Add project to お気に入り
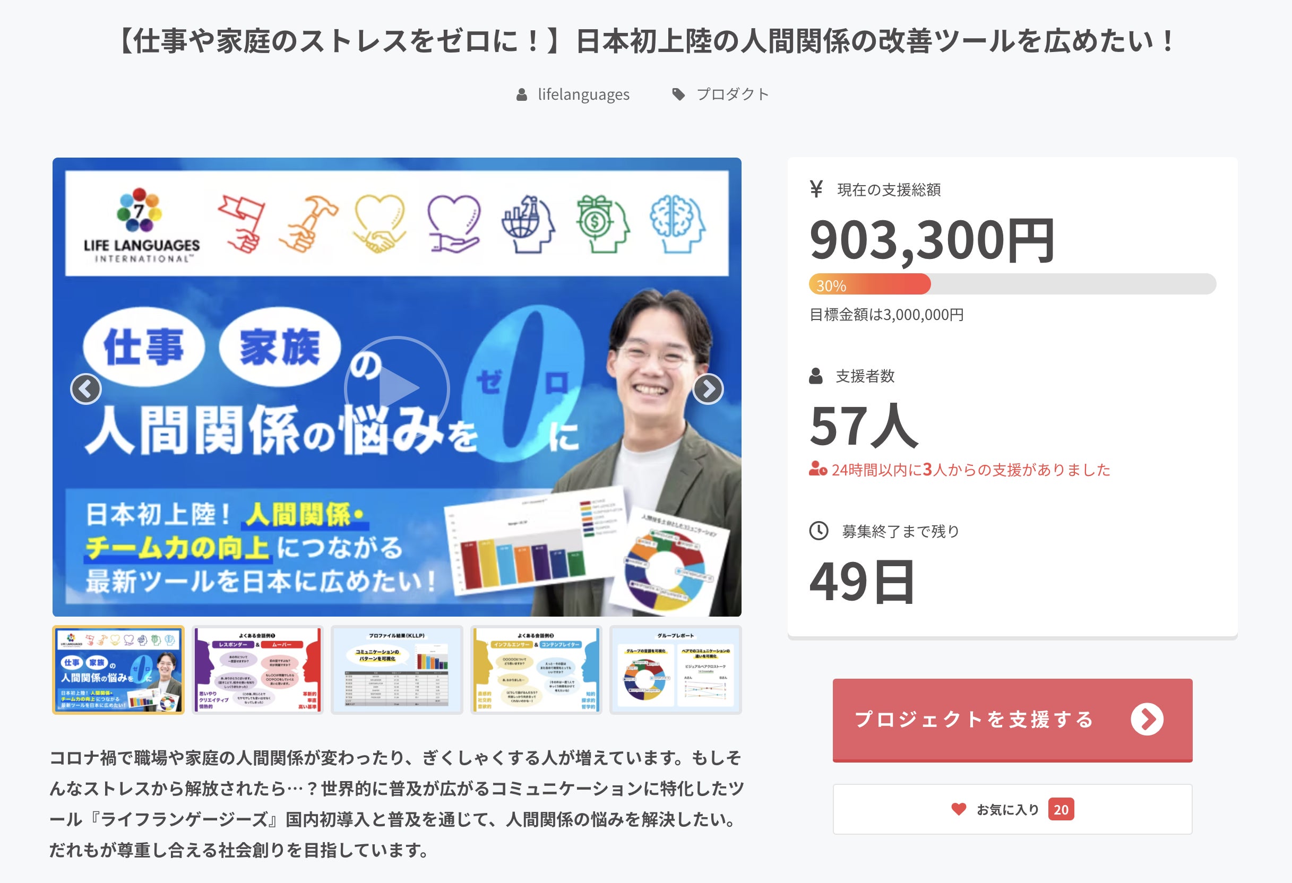 pyautogui.click(x=1012, y=809)
